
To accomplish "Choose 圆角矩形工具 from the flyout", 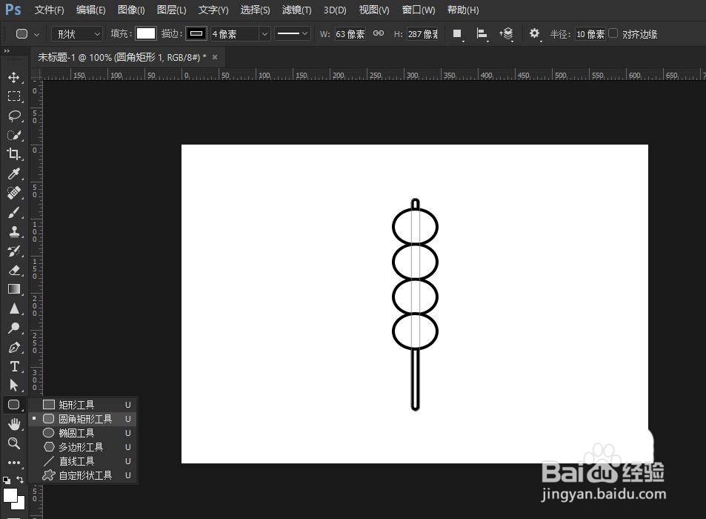I will tap(83, 419).
